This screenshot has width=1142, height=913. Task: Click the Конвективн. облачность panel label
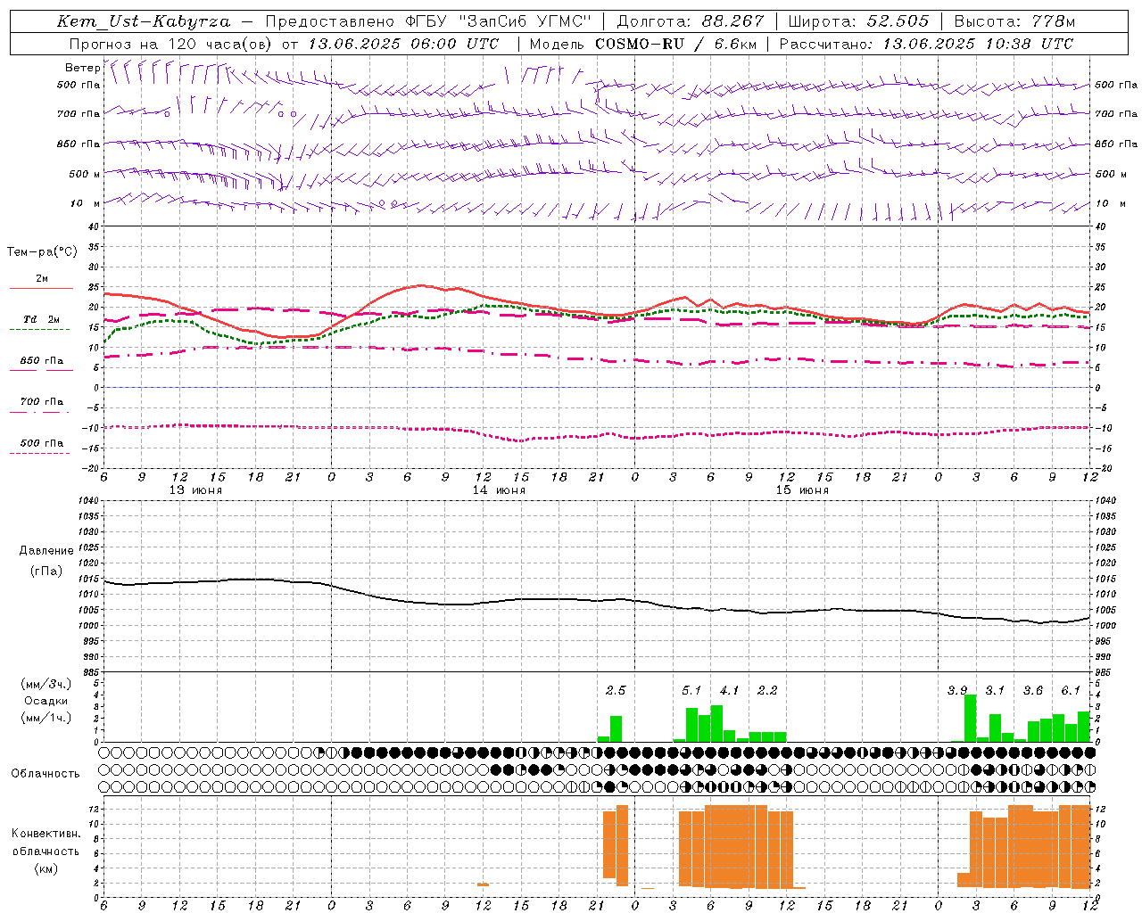[x=46, y=851]
